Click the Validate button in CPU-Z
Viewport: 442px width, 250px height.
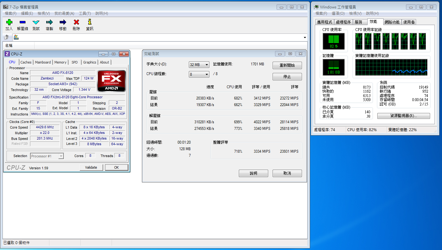tap(91, 167)
